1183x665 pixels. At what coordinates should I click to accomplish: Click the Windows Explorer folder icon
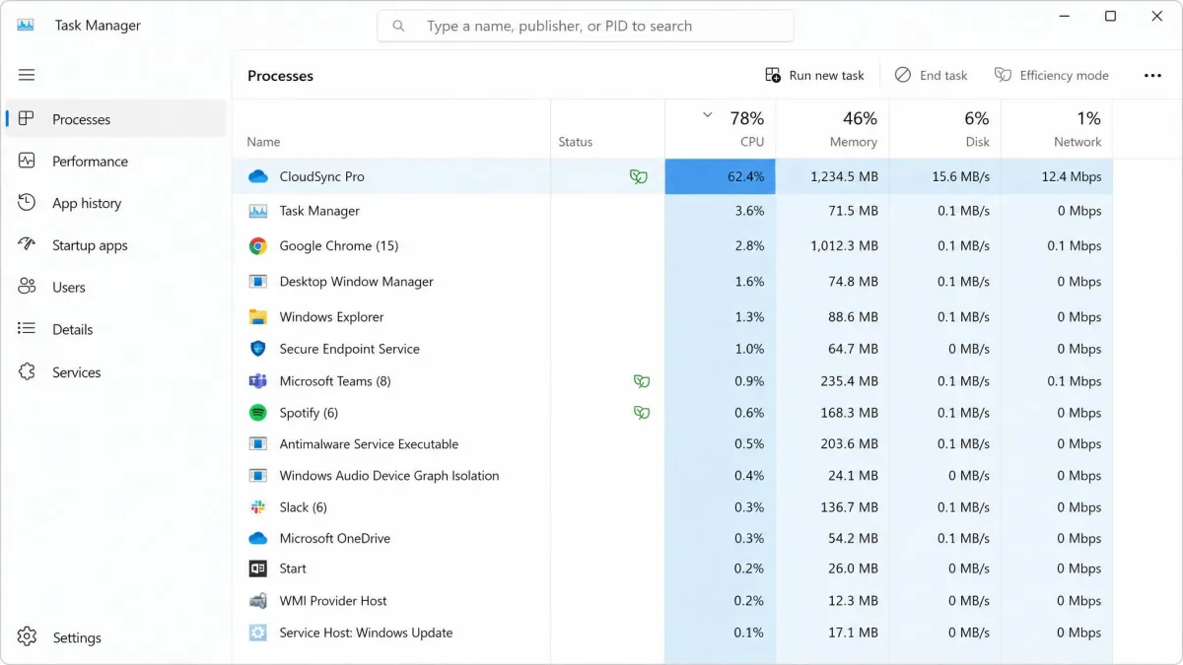click(x=258, y=317)
